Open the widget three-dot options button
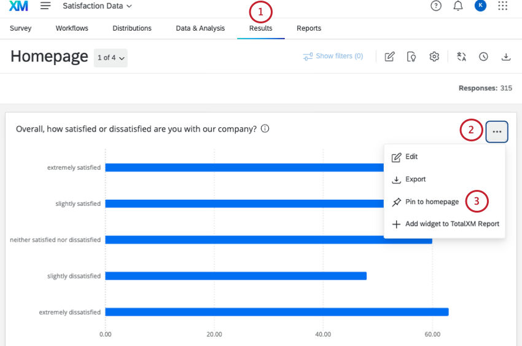 (497, 132)
